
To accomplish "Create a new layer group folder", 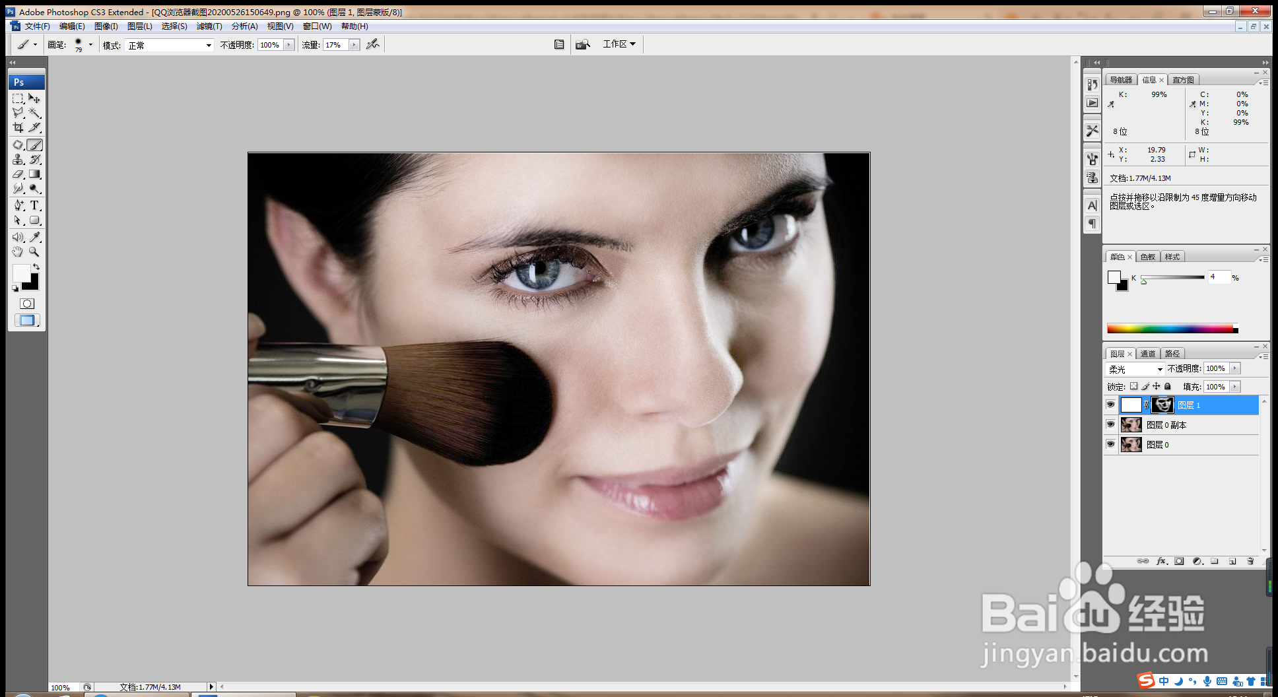I will tap(1215, 561).
